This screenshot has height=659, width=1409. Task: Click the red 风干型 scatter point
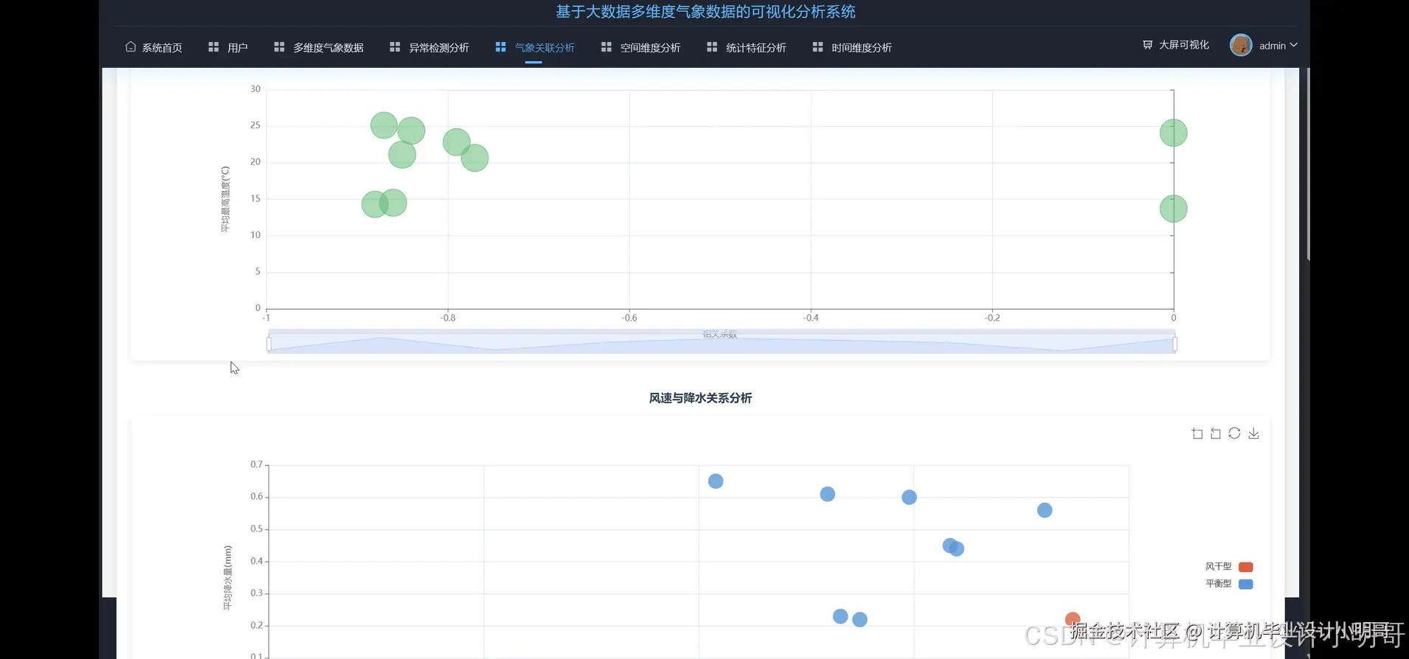[1073, 619]
